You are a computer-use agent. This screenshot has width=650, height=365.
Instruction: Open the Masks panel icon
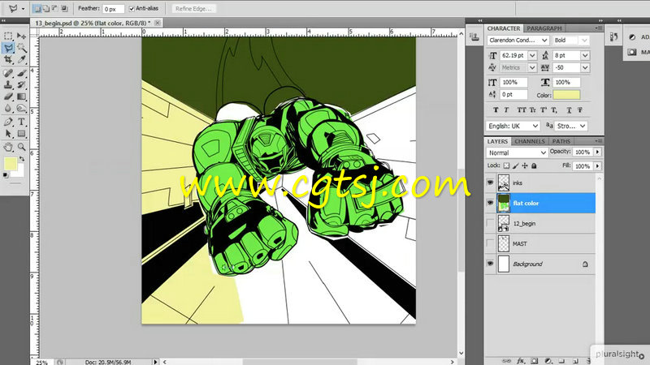click(x=632, y=52)
